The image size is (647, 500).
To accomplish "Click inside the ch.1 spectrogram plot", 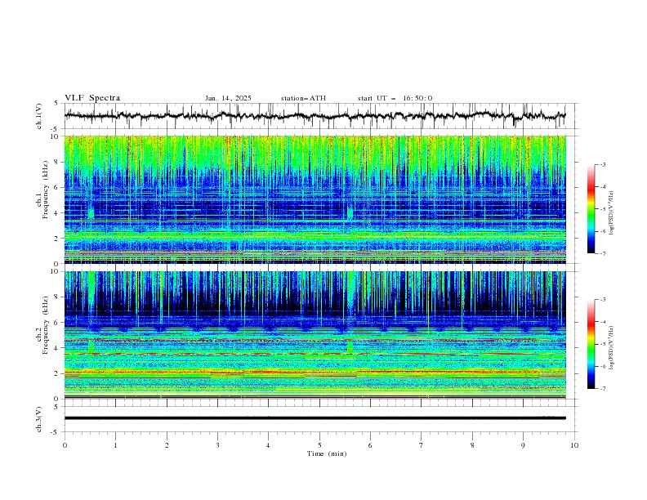I will pyautogui.click(x=315, y=199).
